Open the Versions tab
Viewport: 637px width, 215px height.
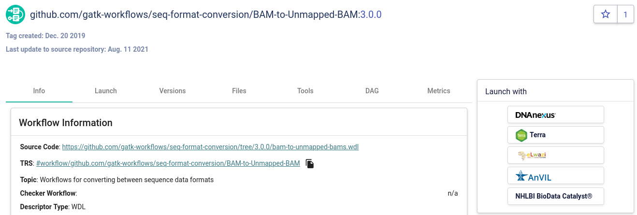point(173,91)
